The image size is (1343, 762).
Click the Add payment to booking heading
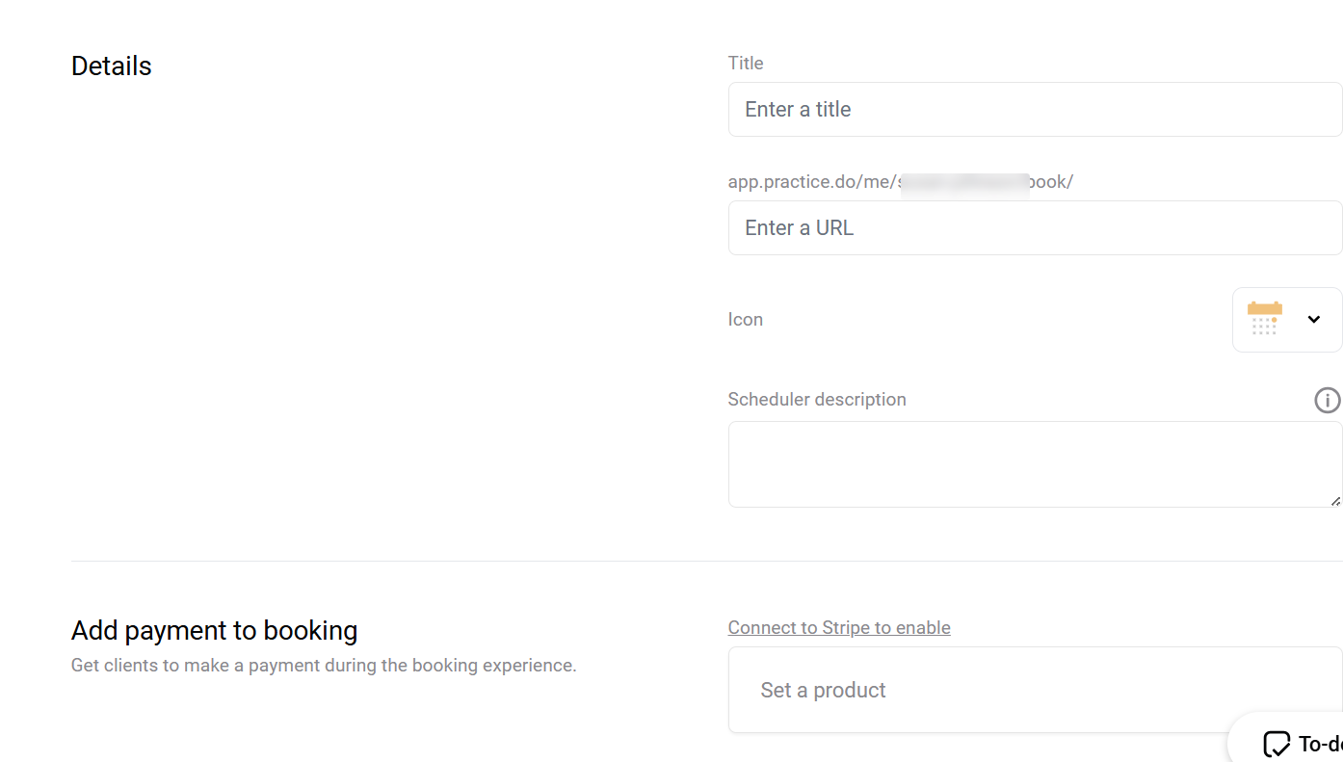click(214, 630)
